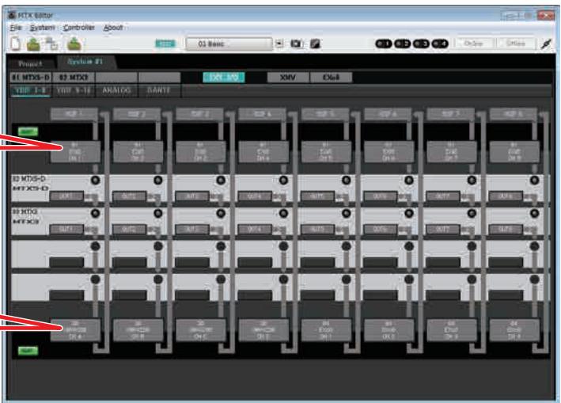
Task: Click the device network toolbar icon
Action: click(52, 44)
